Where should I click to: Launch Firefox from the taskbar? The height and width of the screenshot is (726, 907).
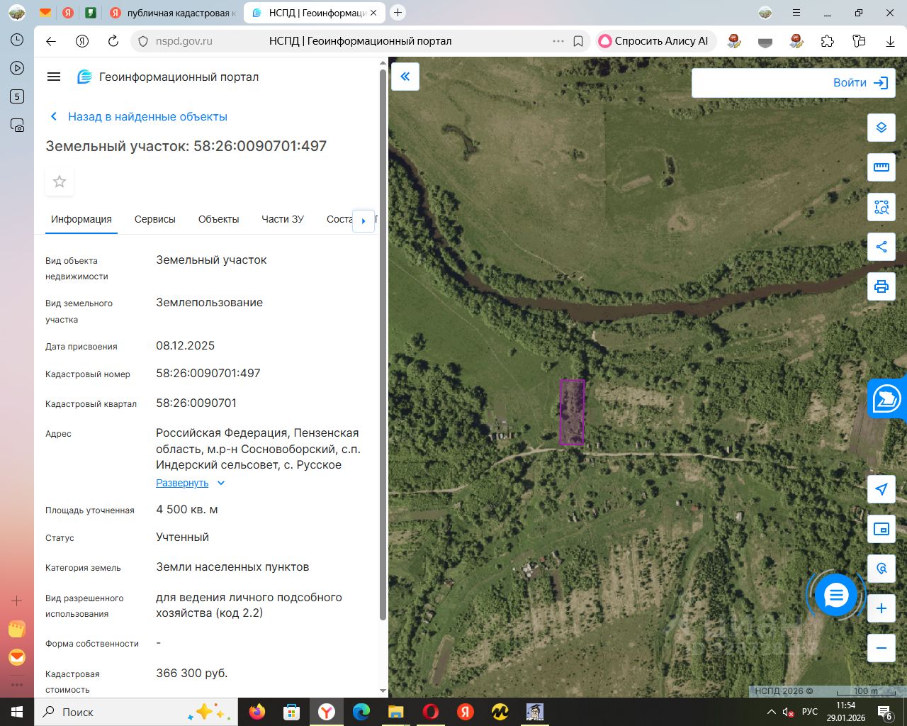(x=257, y=712)
